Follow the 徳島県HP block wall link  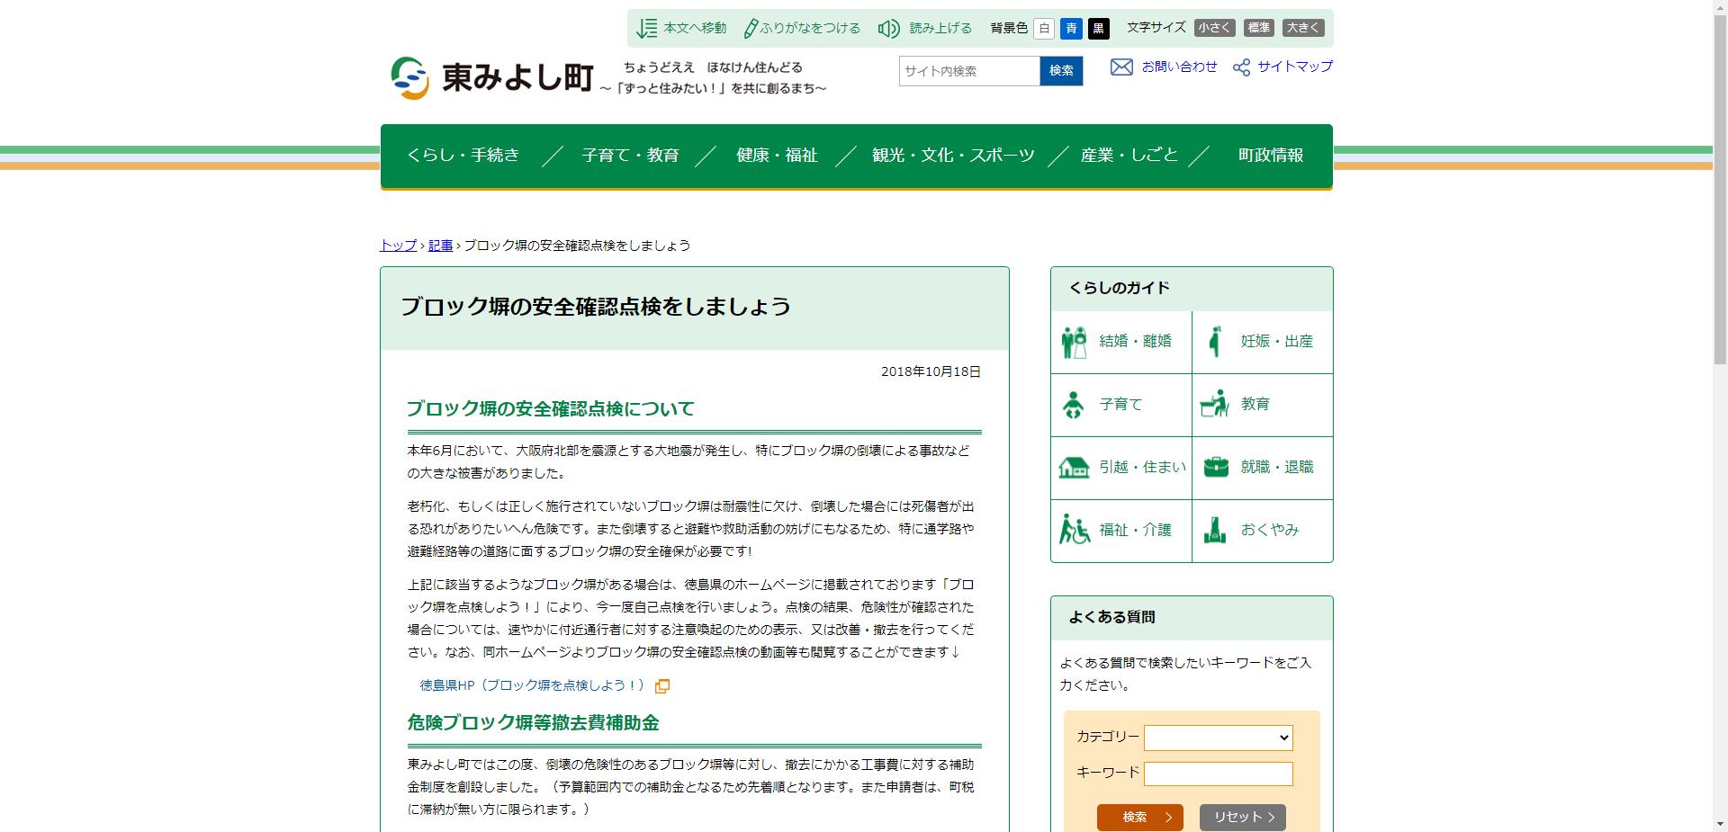pyautogui.click(x=532, y=684)
